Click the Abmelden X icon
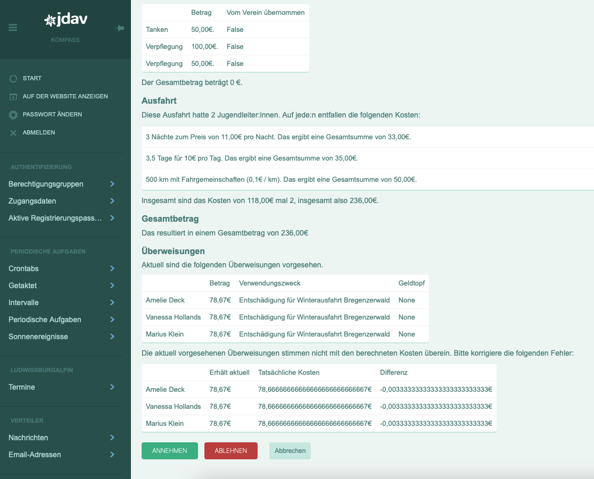 pyautogui.click(x=13, y=133)
